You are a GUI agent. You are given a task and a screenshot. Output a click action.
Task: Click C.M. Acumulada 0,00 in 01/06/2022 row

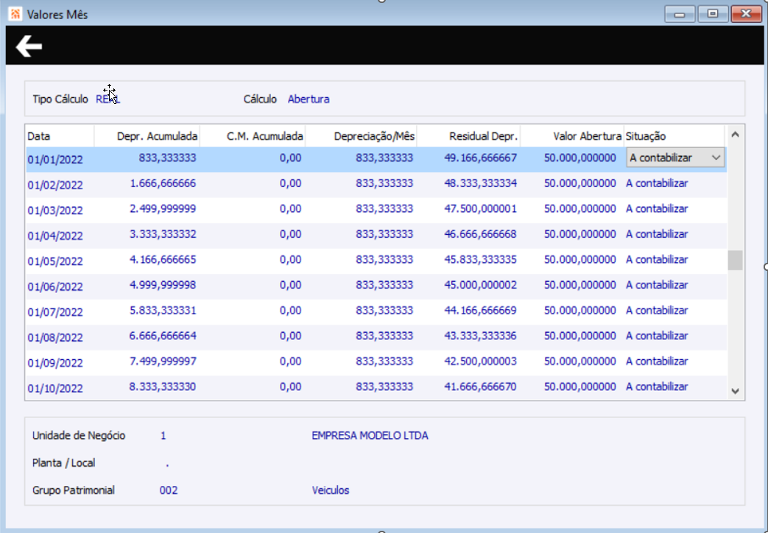pyautogui.click(x=290, y=285)
